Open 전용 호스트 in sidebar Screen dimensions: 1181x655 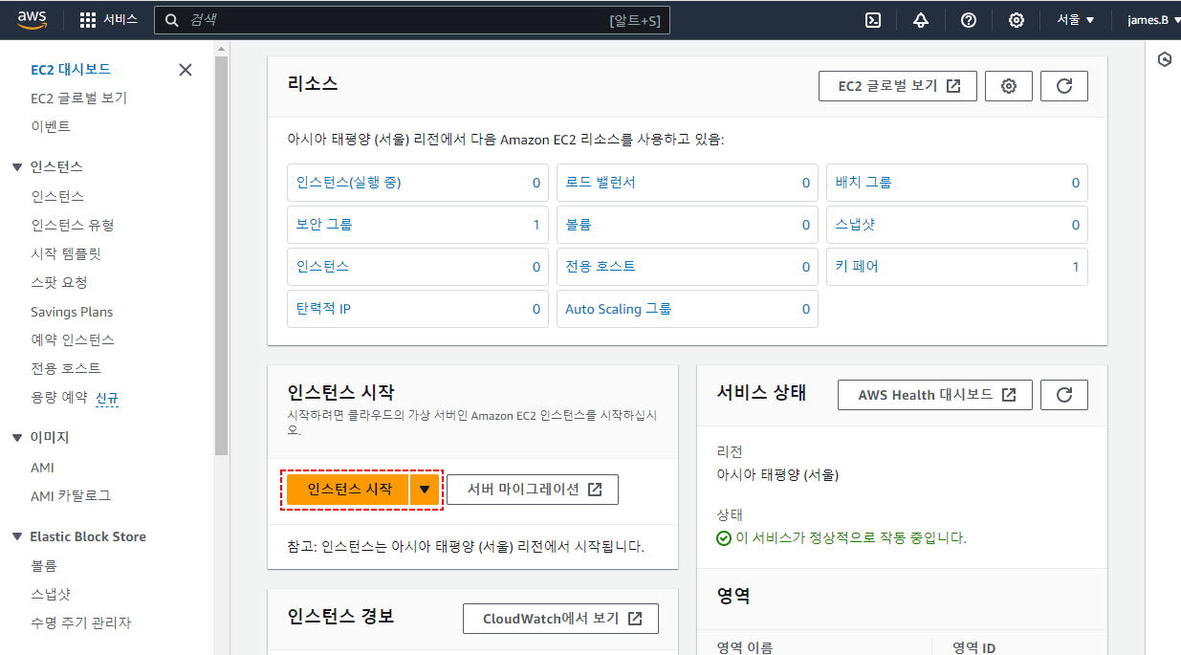point(66,369)
